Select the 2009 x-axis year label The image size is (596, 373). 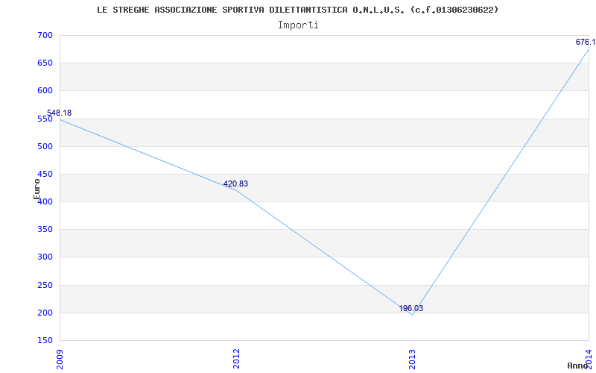click(60, 358)
